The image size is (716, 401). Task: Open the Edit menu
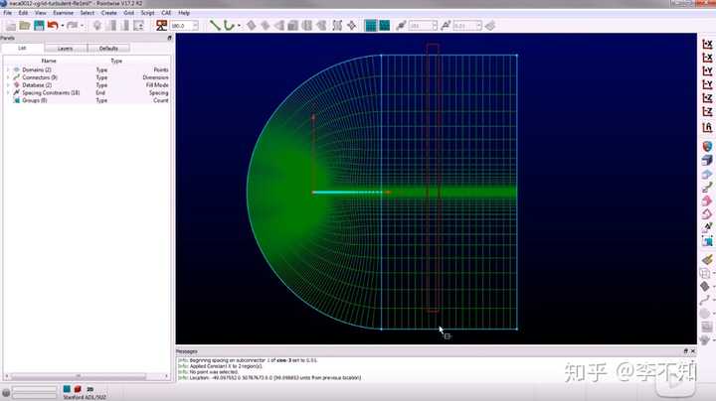pos(23,13)
